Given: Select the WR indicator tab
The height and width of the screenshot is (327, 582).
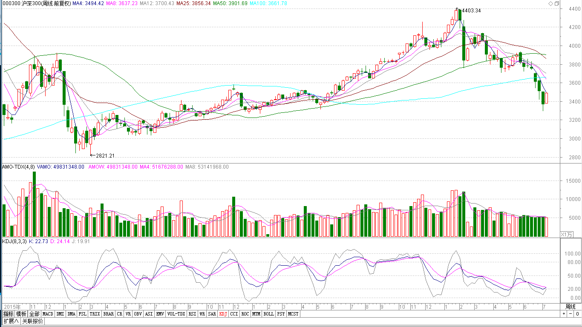Looking at the screenshot, I should tap(202, 314).
